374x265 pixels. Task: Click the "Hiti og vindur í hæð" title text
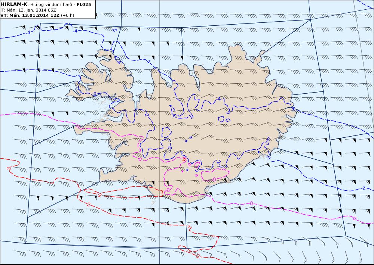click(x=51, y=5)
